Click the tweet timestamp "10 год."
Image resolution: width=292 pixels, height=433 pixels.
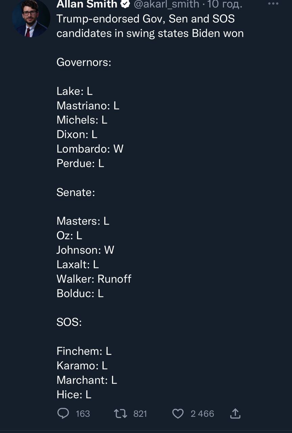click(225, 4)
